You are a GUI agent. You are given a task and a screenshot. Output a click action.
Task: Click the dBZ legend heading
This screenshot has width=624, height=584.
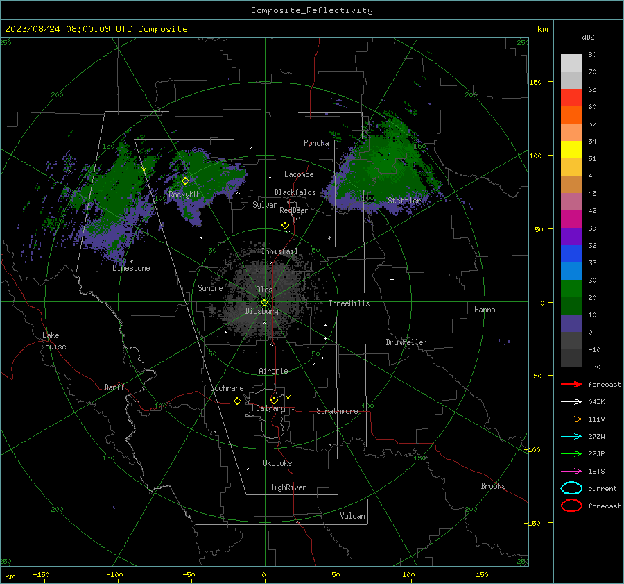588,37
